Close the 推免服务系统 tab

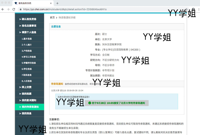tap(51, 3)
